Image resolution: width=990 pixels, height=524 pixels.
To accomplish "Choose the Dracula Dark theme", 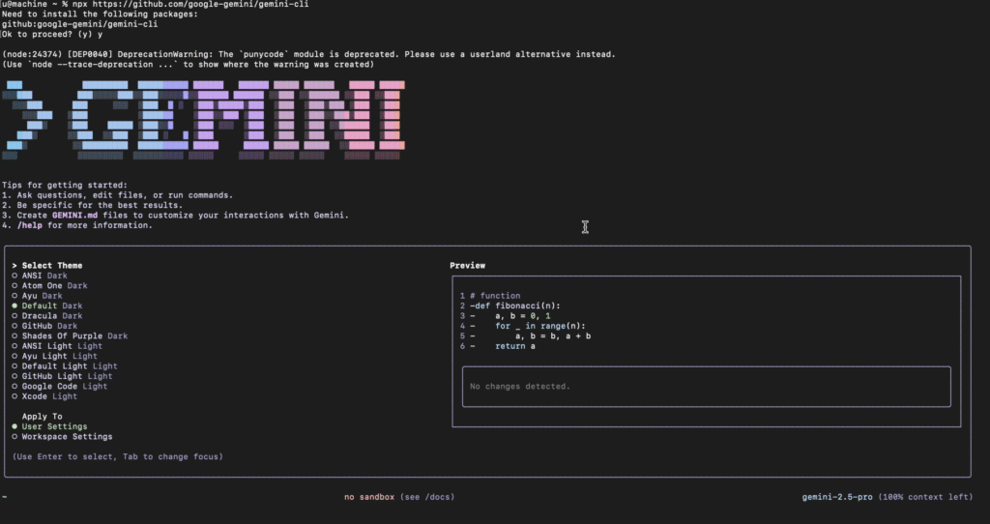I will tap(46, 316).
